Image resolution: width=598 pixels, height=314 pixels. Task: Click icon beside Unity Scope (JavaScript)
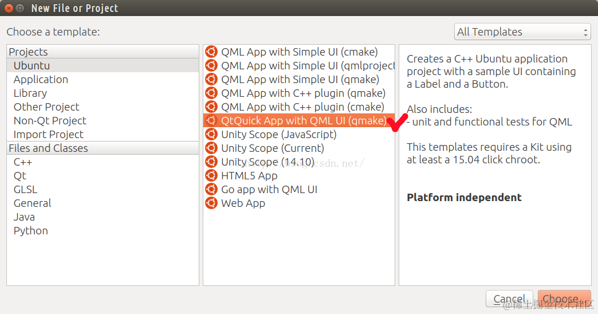(x=211, y=134)
